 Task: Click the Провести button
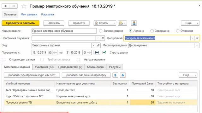click(x=79, y=23)
